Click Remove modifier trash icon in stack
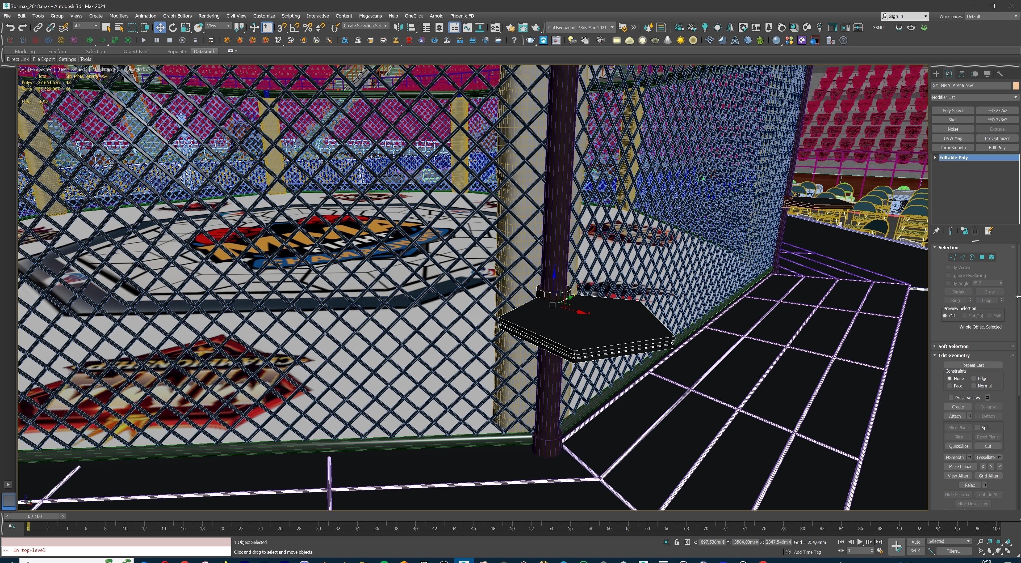This screenshot has width=1021, height=563. pos(975,231)
